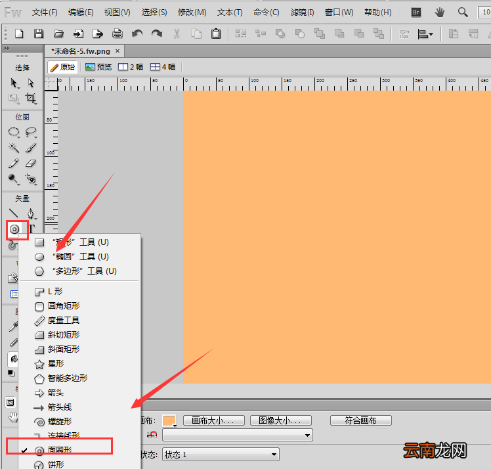Switch to the 原始 view tab
Image resolution: width=491 pixels, height=469 pixels.
[63, 67]
